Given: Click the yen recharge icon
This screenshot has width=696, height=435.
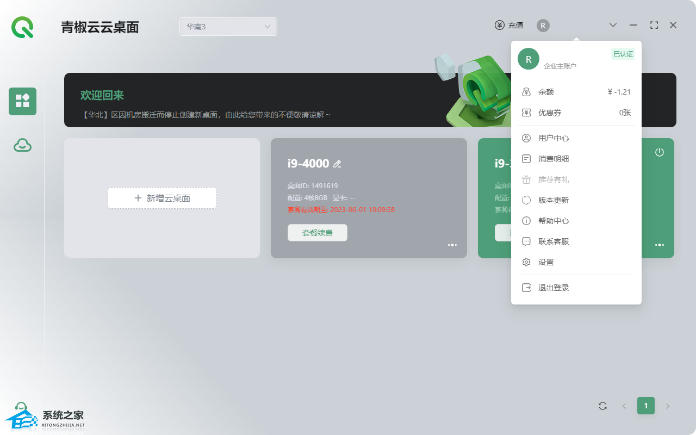Looking at the screenshot, I should tap(500, 25).
